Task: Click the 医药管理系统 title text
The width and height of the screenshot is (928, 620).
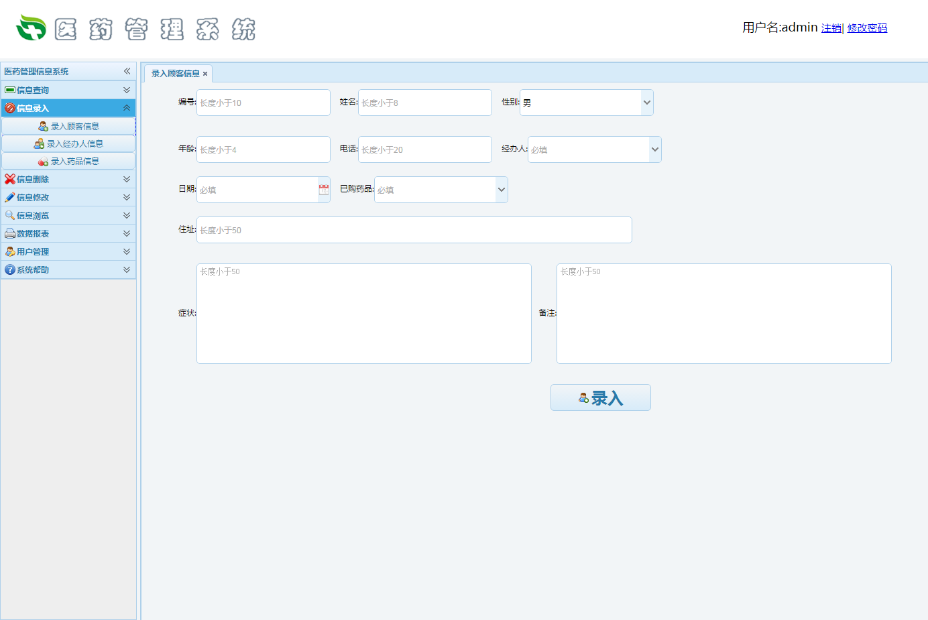Action: [155, 29]
